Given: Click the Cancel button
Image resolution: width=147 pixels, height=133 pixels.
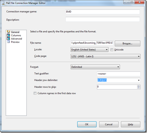Looking at the screenshot, I should (x=109, y=124).
